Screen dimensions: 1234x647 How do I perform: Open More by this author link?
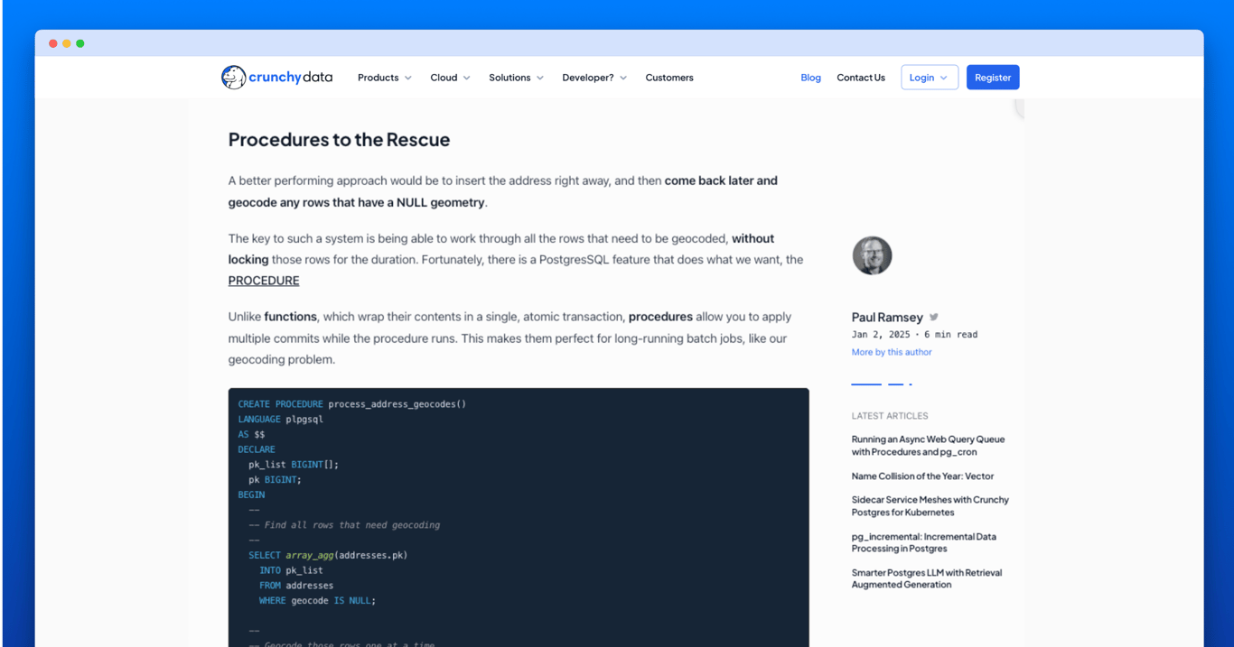point(892,352)
